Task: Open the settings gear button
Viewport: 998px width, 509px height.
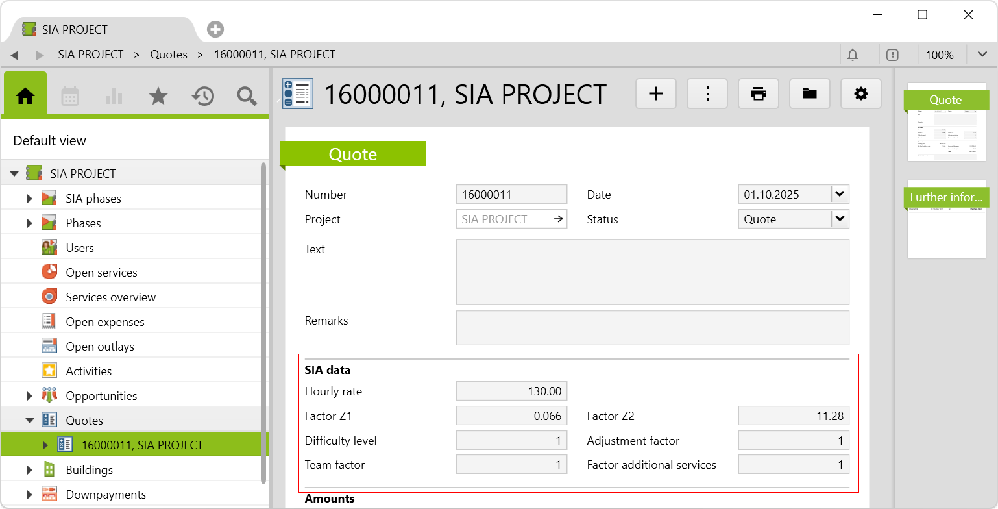Action: click(860, 93)
